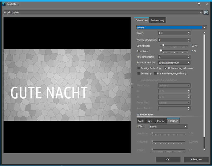Switch to the Ausblendung tab

(157, 20)
